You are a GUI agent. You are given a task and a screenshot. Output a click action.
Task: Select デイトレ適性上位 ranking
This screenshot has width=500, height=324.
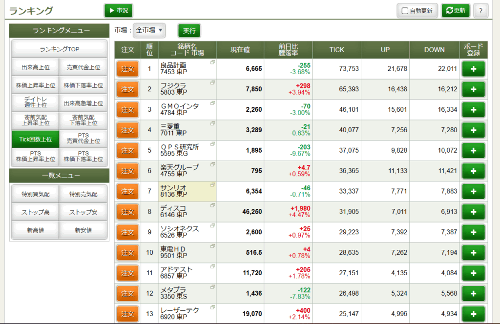(x=35, y=102)
